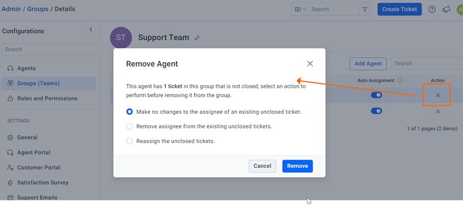Image resolution: width=463 pixels, height=210 pixels.
Task: Toggle auto assignment for first agent
Action: click(x=376, y=95)
